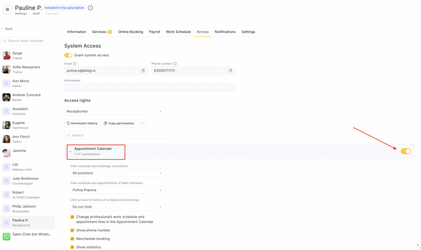Open Appointment Calendar options ellipsis

coord(115,149)
